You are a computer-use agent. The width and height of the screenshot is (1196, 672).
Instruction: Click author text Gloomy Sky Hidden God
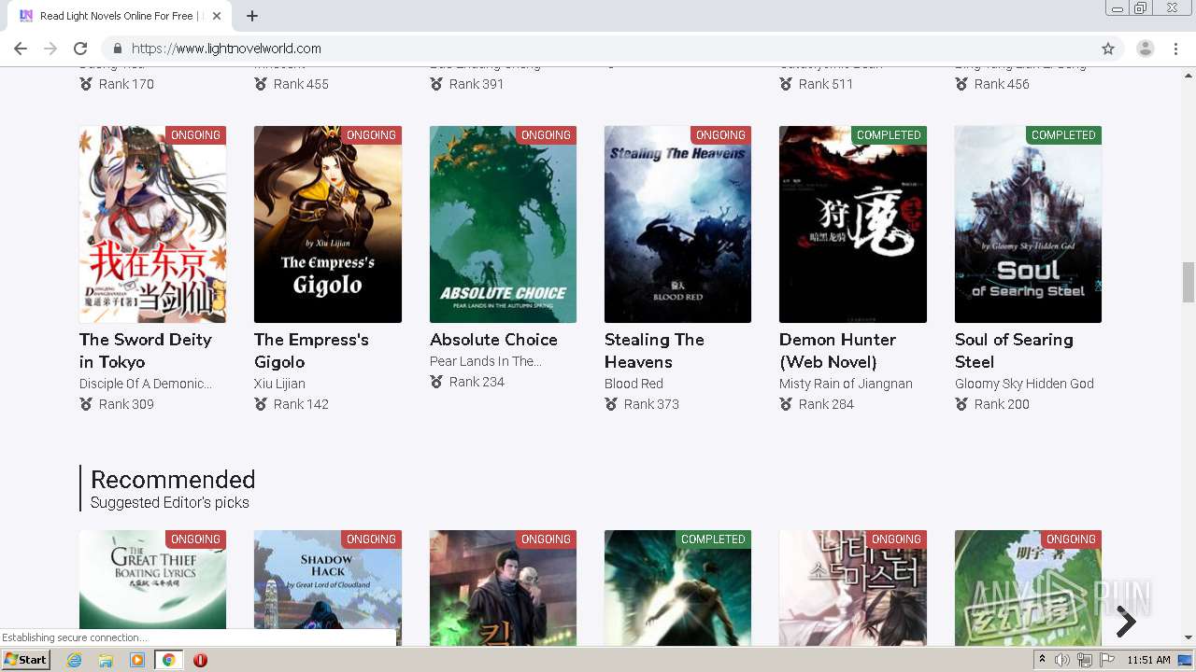pyautogui.click(x=1024, y=384)
